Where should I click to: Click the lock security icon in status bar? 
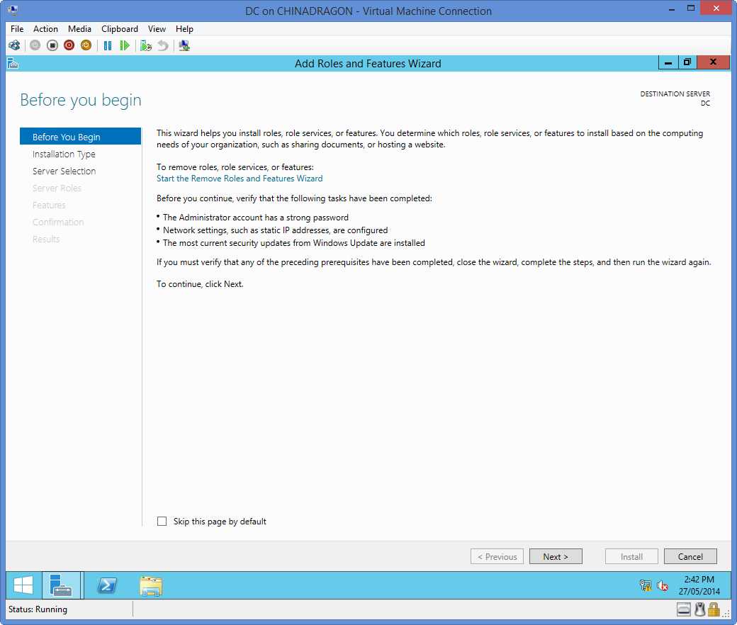tap(714, 609)
